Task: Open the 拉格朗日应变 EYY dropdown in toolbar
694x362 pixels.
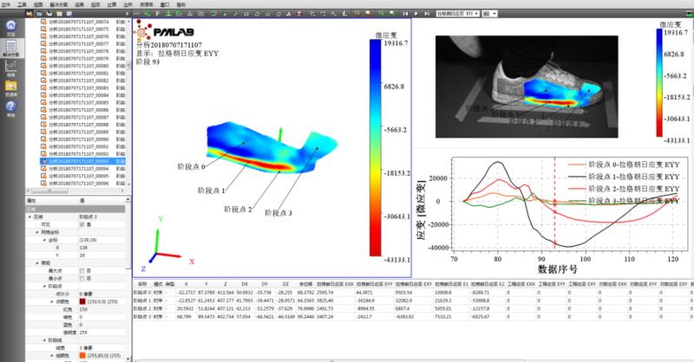Action: tap(457, 14)
